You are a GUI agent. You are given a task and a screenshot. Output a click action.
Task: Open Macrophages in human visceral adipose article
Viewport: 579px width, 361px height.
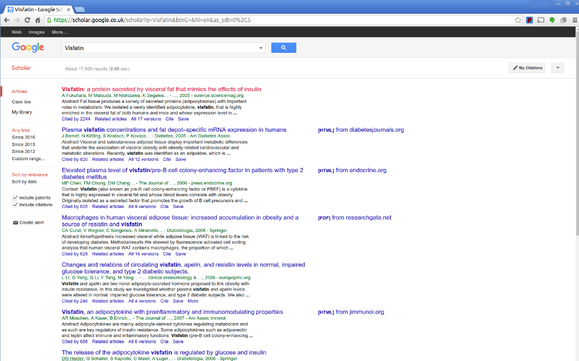(x=180, y=221)
